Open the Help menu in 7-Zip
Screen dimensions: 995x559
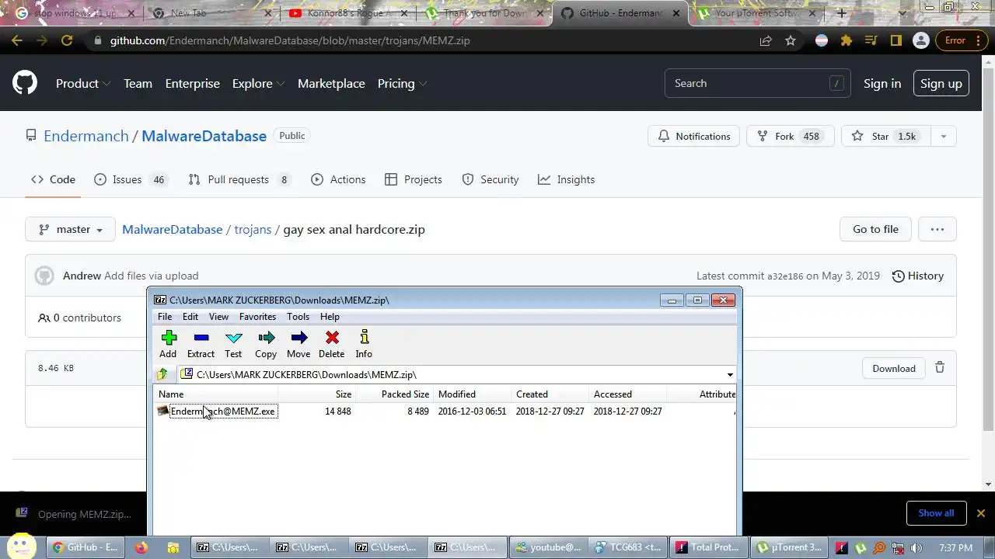330,317
